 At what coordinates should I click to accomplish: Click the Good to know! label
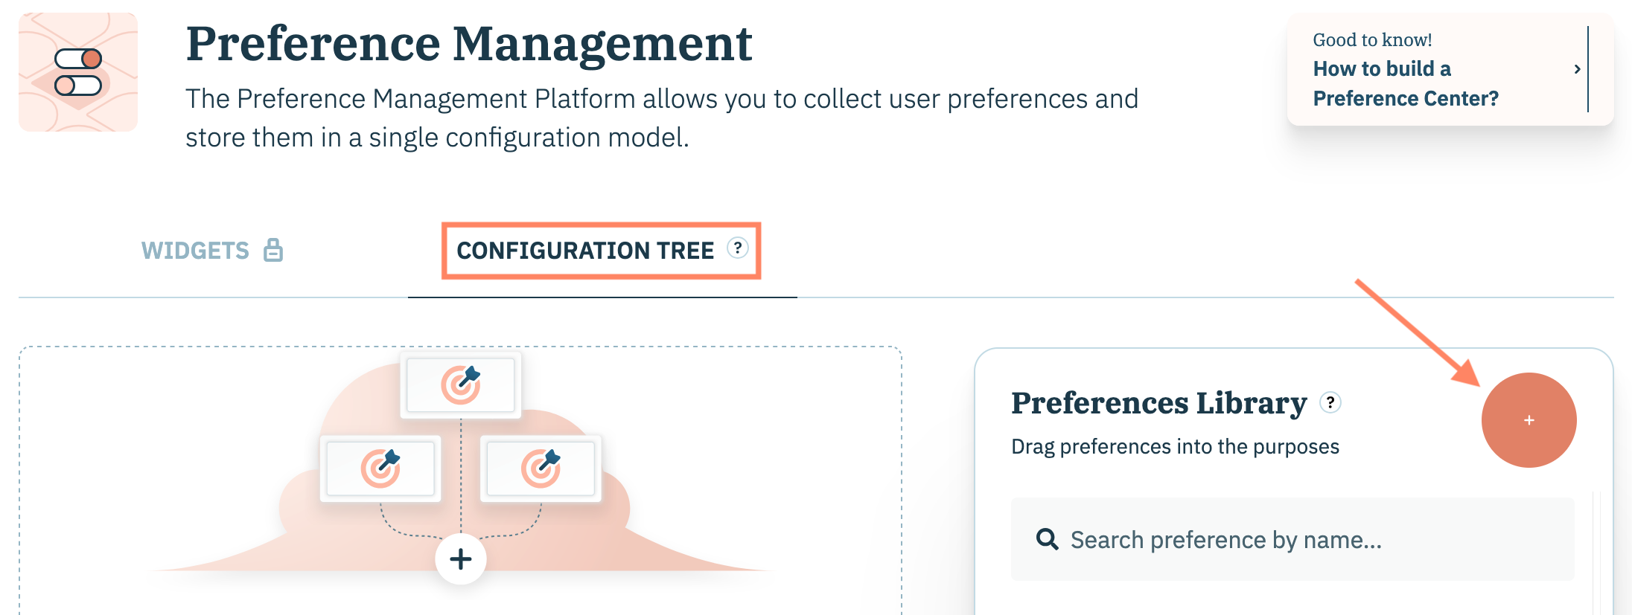point(1372,40)
